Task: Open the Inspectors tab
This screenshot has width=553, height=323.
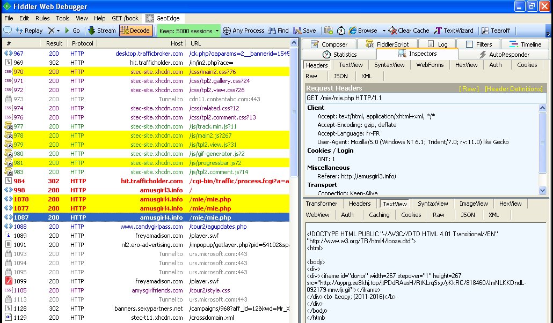Action: (417, 54)
